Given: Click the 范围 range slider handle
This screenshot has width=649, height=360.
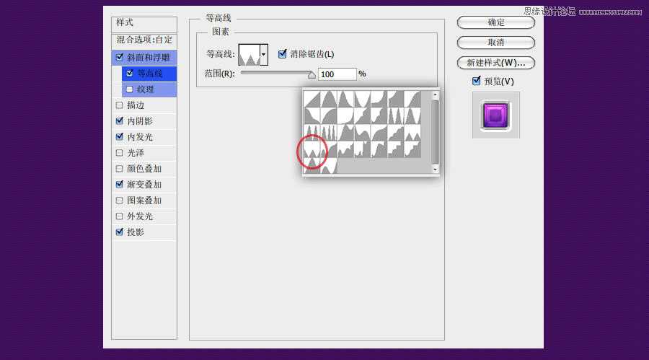Looking at the screenshot, I should click(312, 74).
